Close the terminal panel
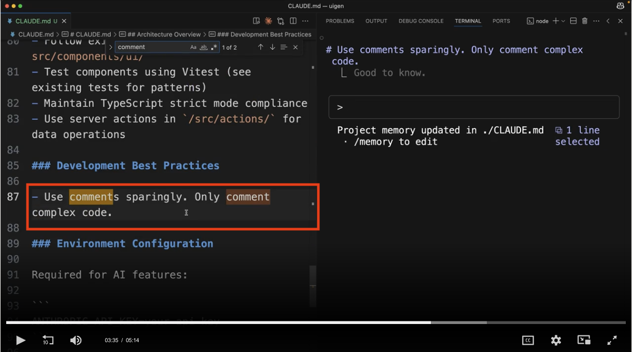This screenshot has height=352, width=632. [620, 21]
